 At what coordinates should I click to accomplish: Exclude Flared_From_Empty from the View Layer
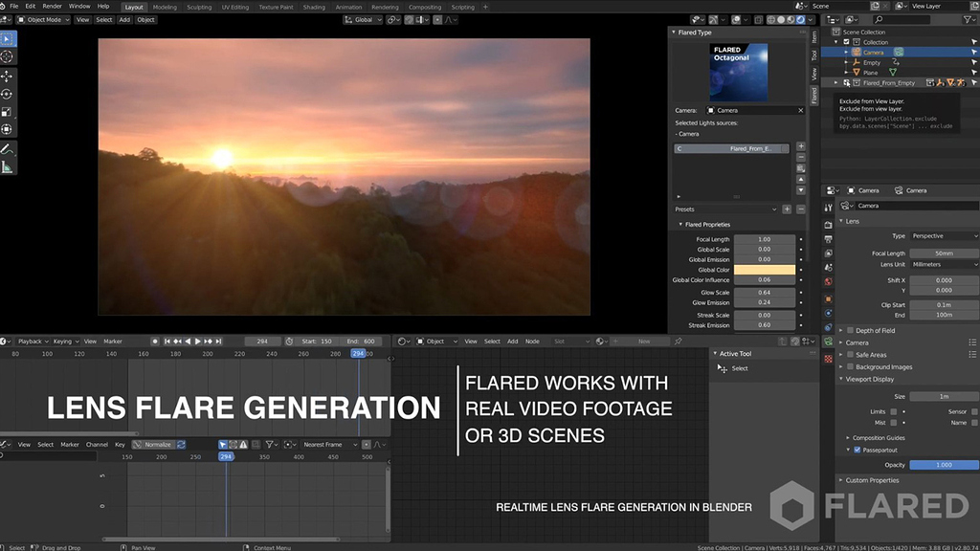847,82
